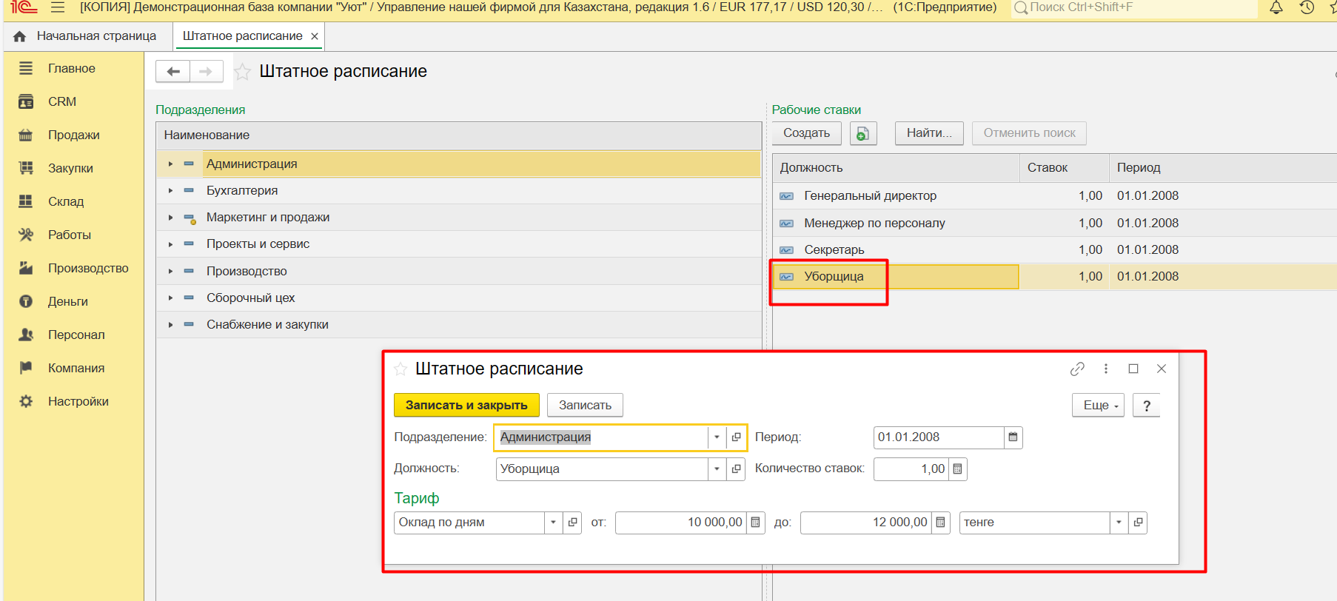
Task: Add Штатное расписание page to favorites star
Action: pos(242,72)
